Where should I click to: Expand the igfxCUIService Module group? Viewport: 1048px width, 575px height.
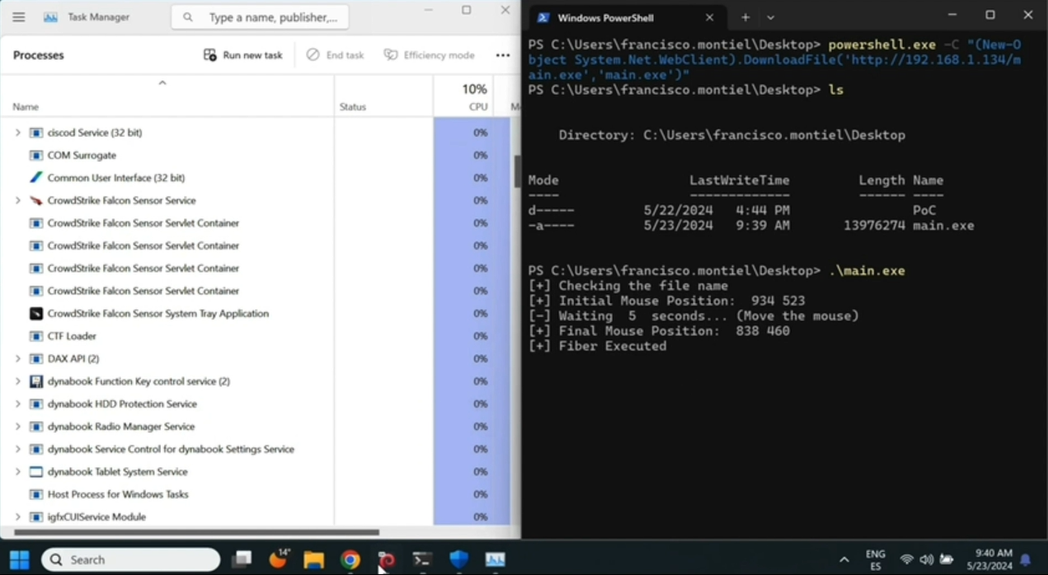click(17, 517)
